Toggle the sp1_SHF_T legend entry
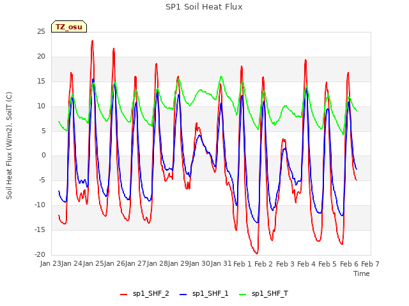The height and width of the screenshot is (306, 409). pos(263,294)
